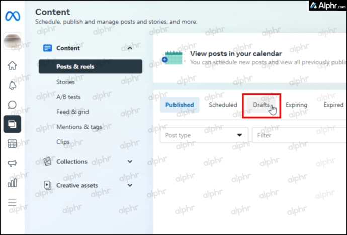Image resolution: width=347 pixels, height=235 pixels.
Task: Collapse the Content section chevron
Action: coord(130,48)
